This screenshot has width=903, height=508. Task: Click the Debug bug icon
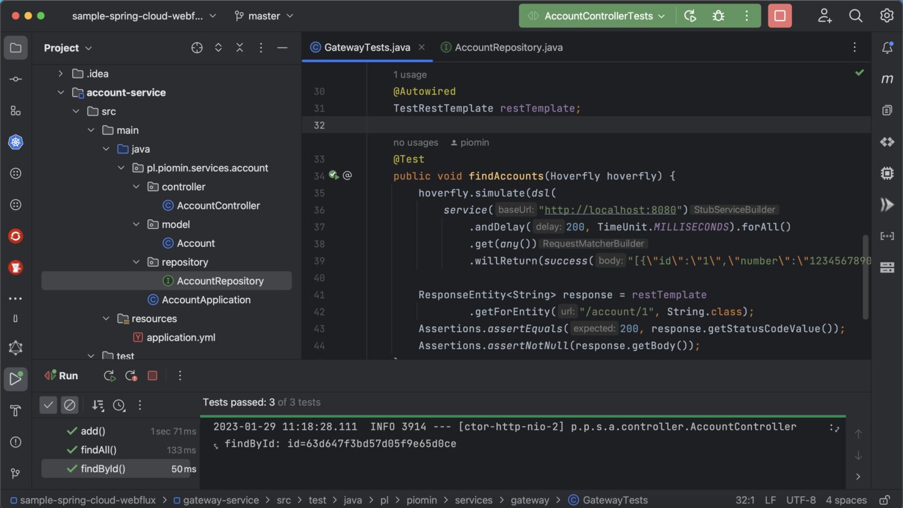[x=718, y=16]
